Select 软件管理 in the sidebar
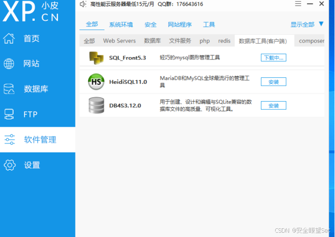 [38, 140]
